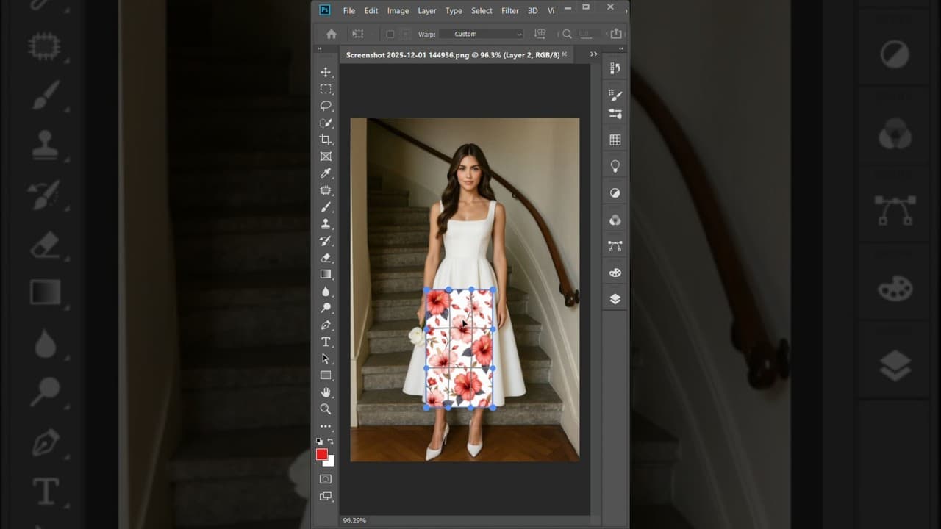Open the Filter menu
941x529 pixels.
[510, 11]
